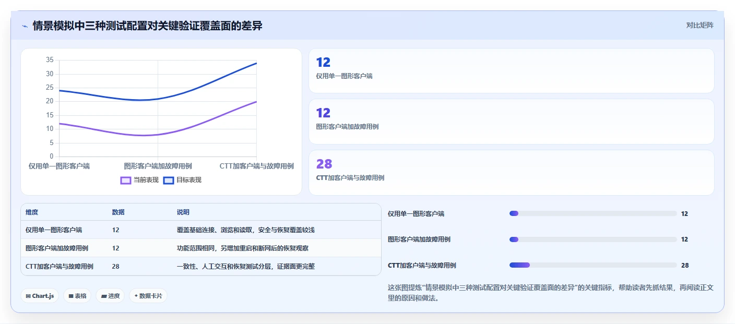
Task: Click the 图形客户端加故障用例 progress row label
Action: 419,239
